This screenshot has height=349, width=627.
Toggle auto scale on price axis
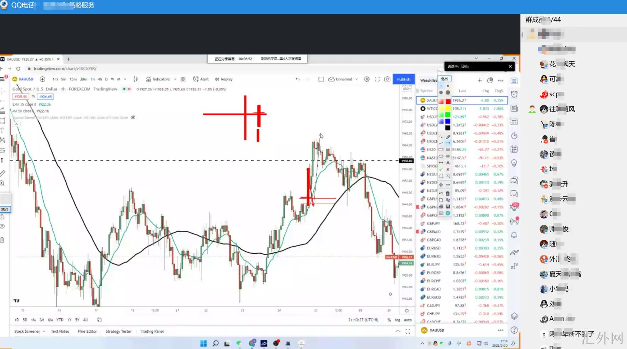click(408, 320)
